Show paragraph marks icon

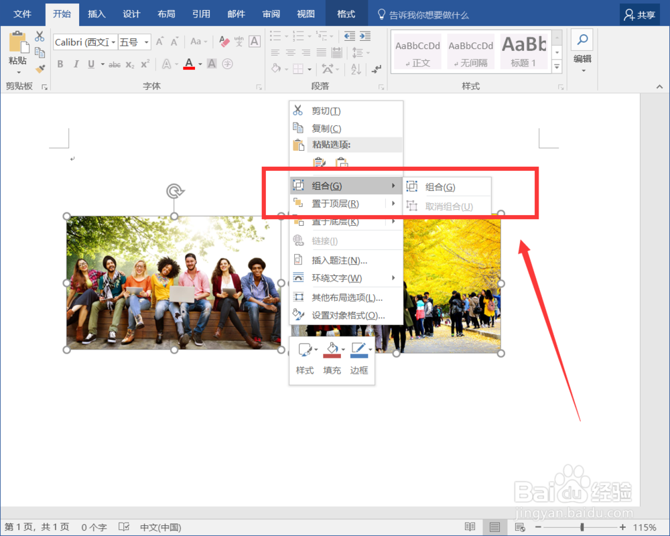(376, 69)
